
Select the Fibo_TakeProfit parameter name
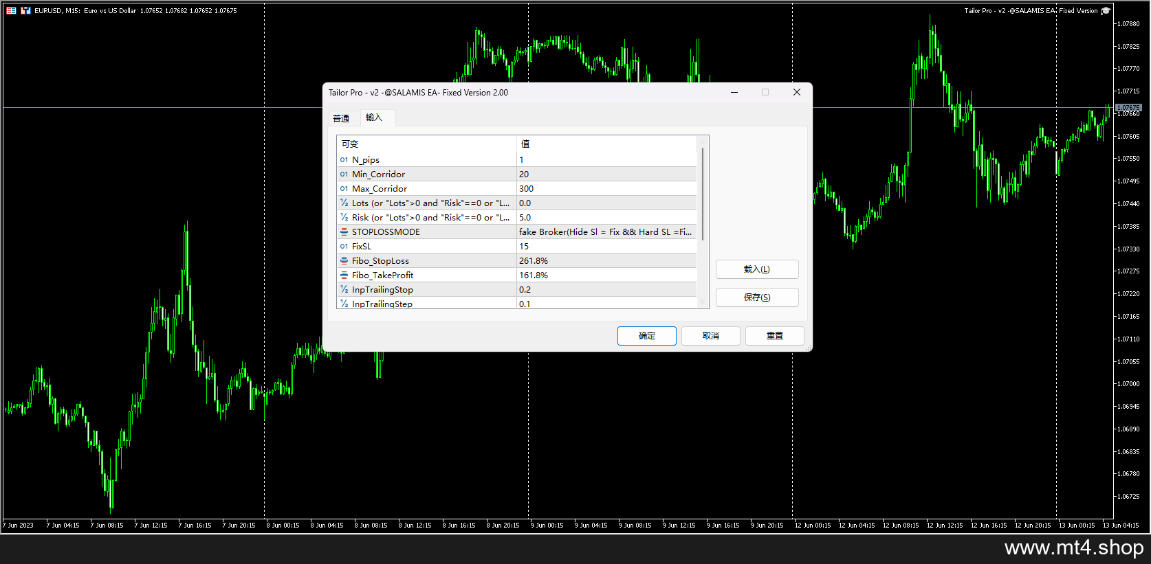382,275
